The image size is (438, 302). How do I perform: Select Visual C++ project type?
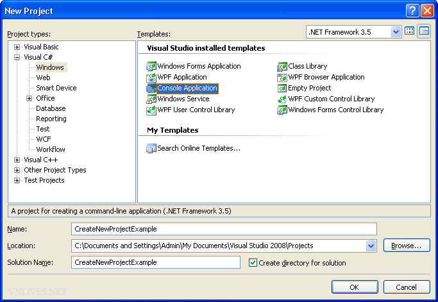(41, 160)
